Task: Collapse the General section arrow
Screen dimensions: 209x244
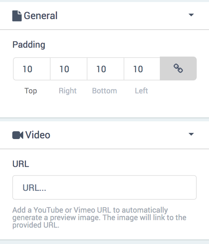Action: coord(191,15)
